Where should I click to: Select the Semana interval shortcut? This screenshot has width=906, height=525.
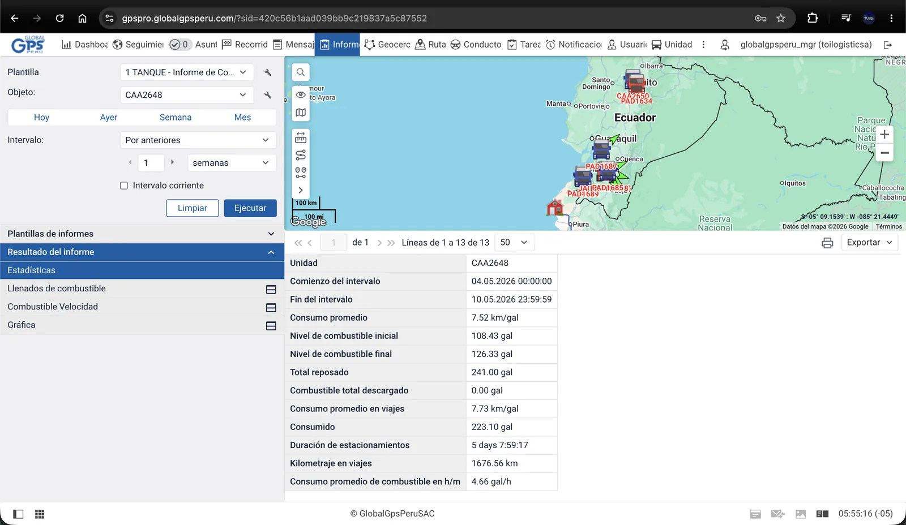click(x=176, y=117)
